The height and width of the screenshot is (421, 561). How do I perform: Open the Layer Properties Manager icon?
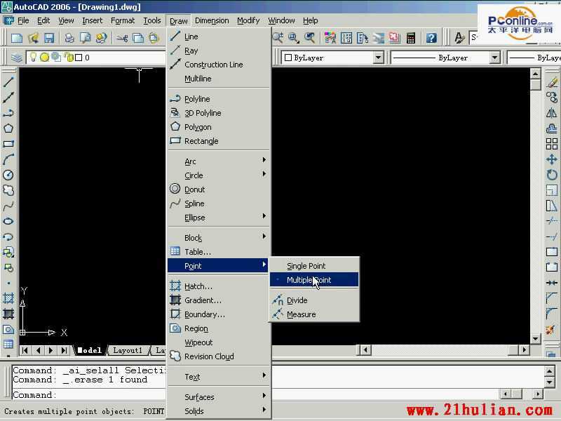[x=16, y=58]
